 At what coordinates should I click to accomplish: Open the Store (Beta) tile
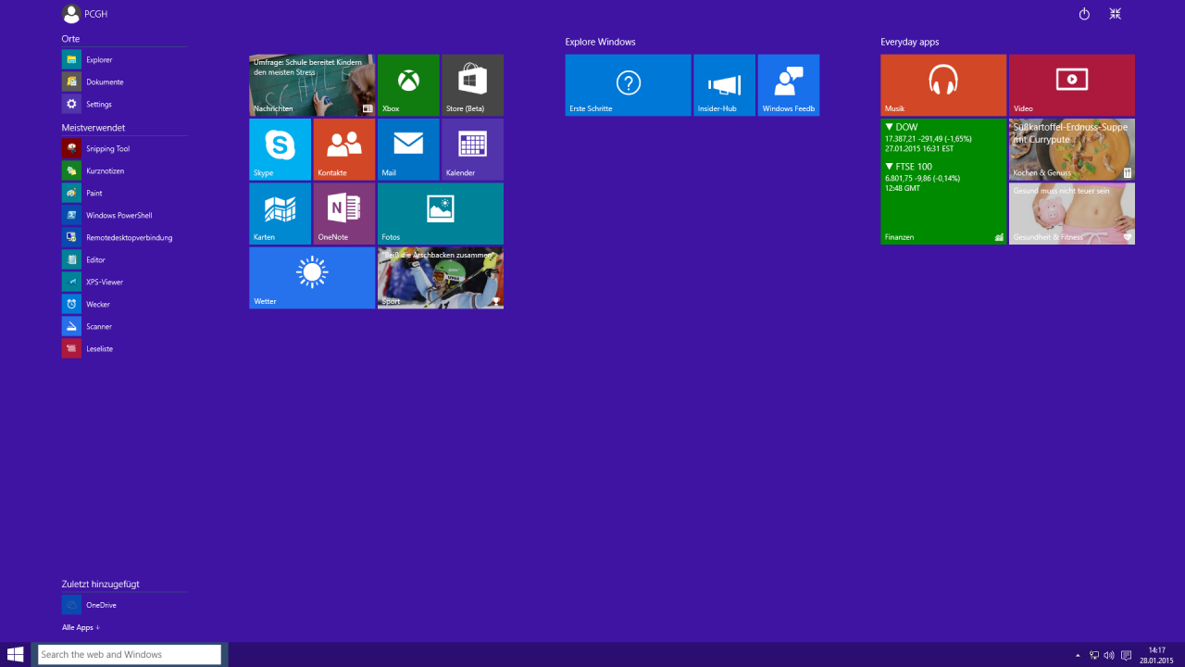472,84
